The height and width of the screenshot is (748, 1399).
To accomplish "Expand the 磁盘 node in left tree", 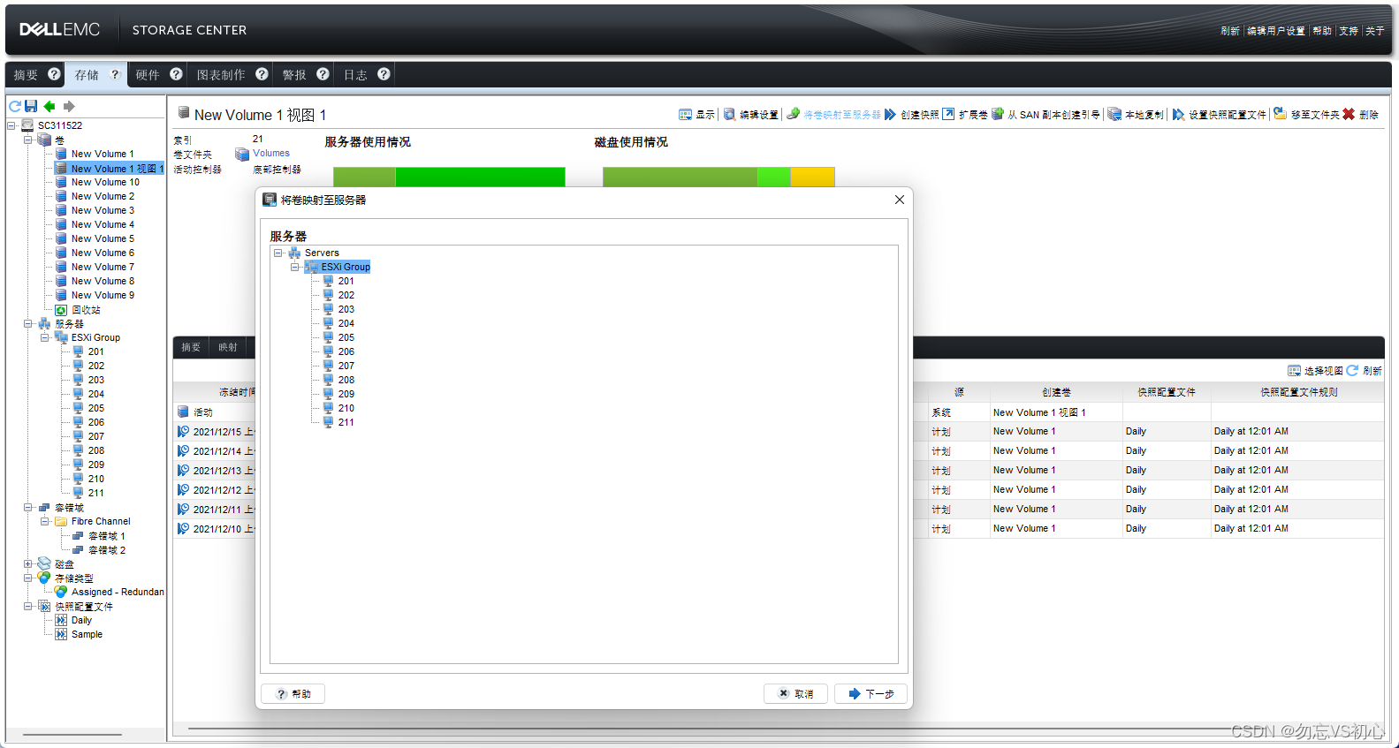I will (28, 563).
